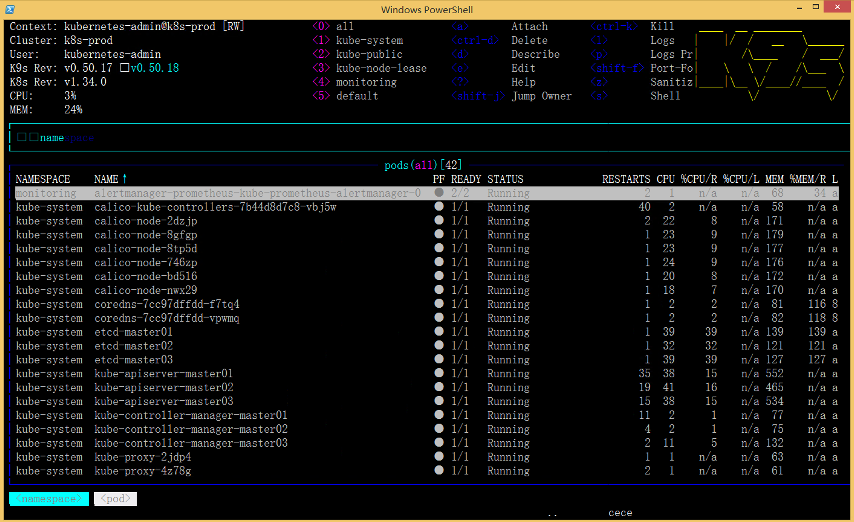
Task: Select pod coredns-7cc97dffdd-vpwmq row
Action: [x=427, y=318]
